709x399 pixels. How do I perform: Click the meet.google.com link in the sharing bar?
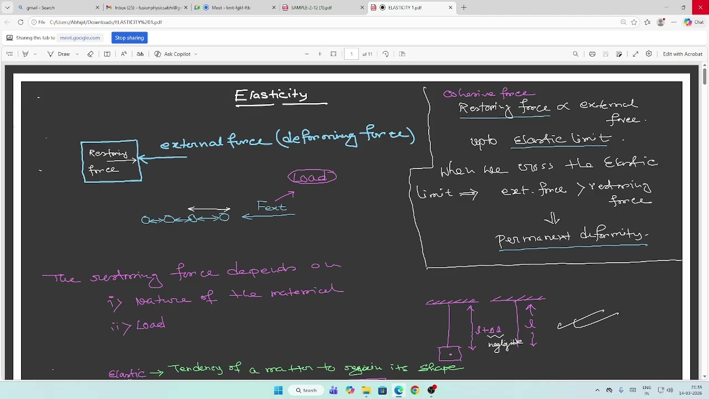click(x=80, y=38)
